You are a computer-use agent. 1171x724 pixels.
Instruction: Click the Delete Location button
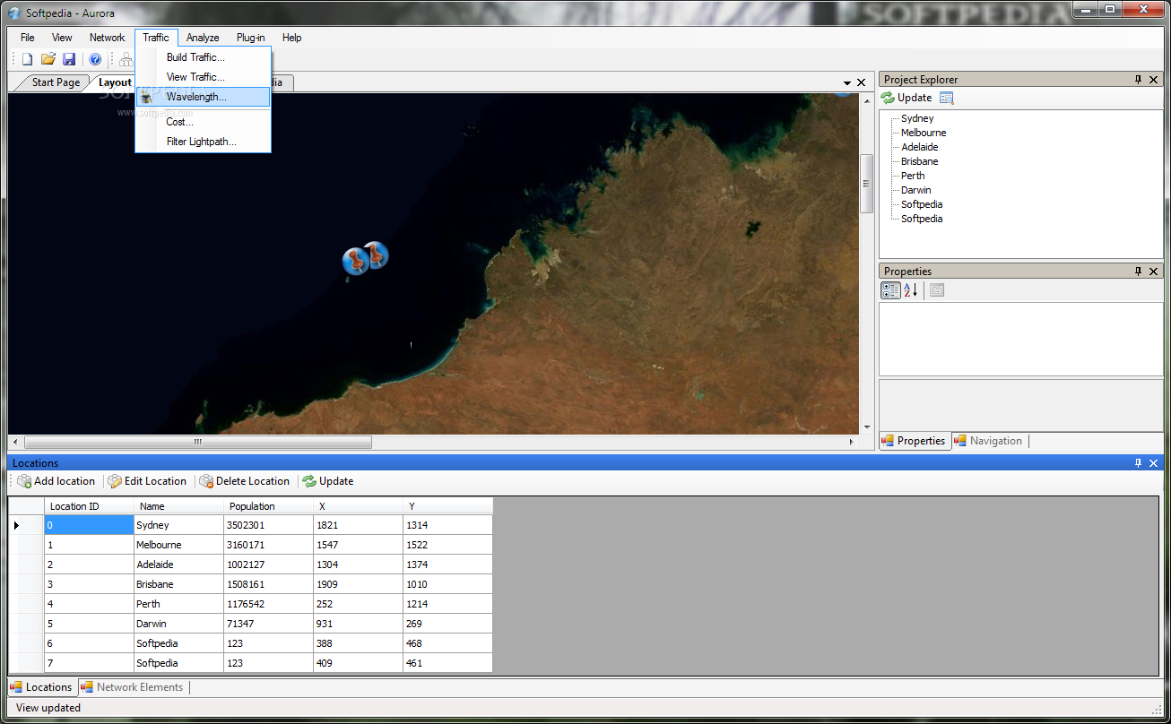point(244,481)
